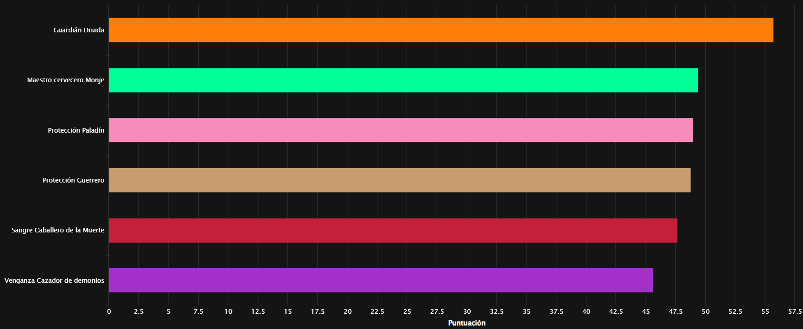803x329 pixels.
Task: Select the Protección Paladín label text
Action: coord(76,130)
